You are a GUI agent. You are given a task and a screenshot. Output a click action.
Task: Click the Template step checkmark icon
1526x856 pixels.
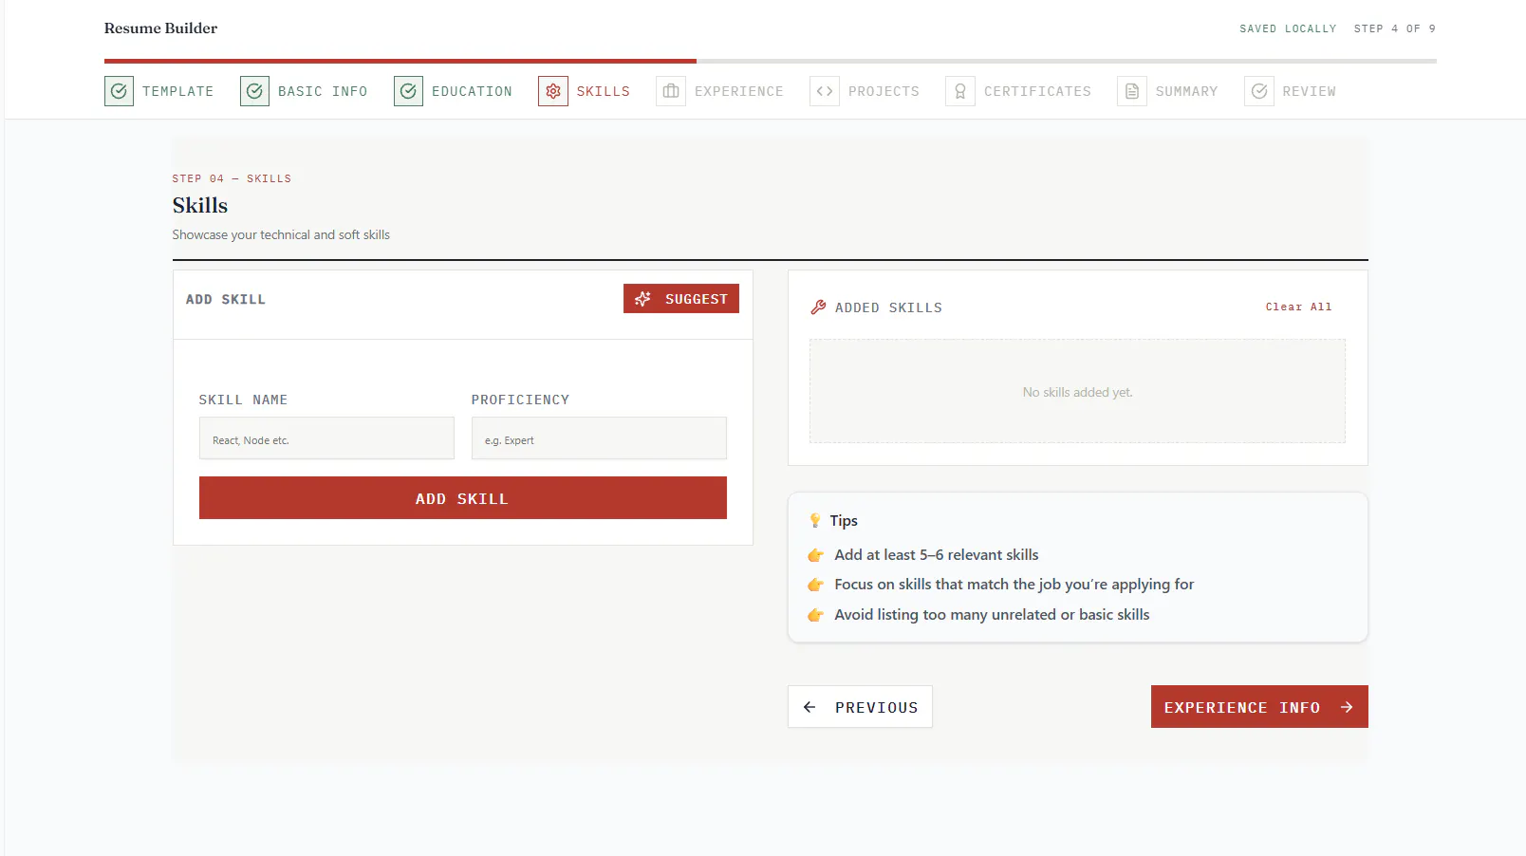119,91
